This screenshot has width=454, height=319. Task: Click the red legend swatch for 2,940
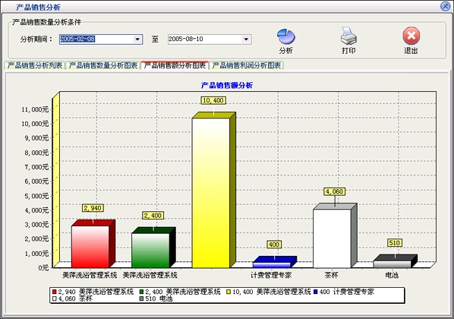pos(55,292)
